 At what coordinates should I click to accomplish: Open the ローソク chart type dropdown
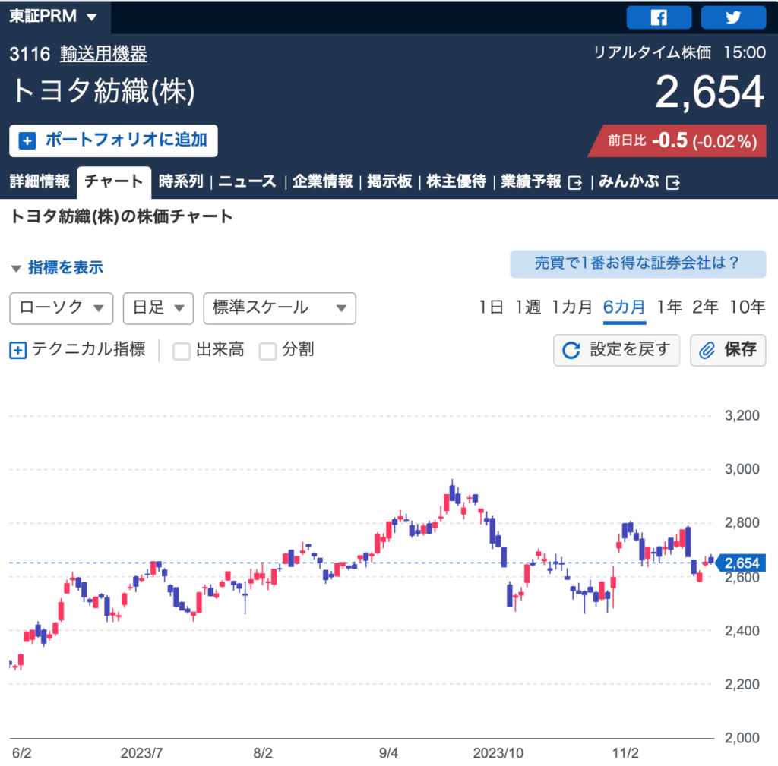pos(61,308)
